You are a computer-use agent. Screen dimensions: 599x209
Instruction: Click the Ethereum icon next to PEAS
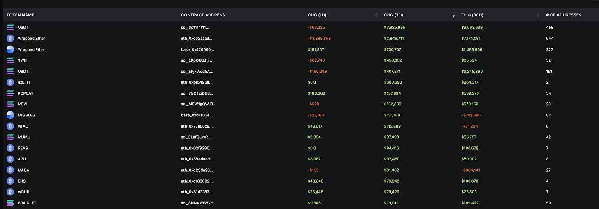[x=10, y=148]
